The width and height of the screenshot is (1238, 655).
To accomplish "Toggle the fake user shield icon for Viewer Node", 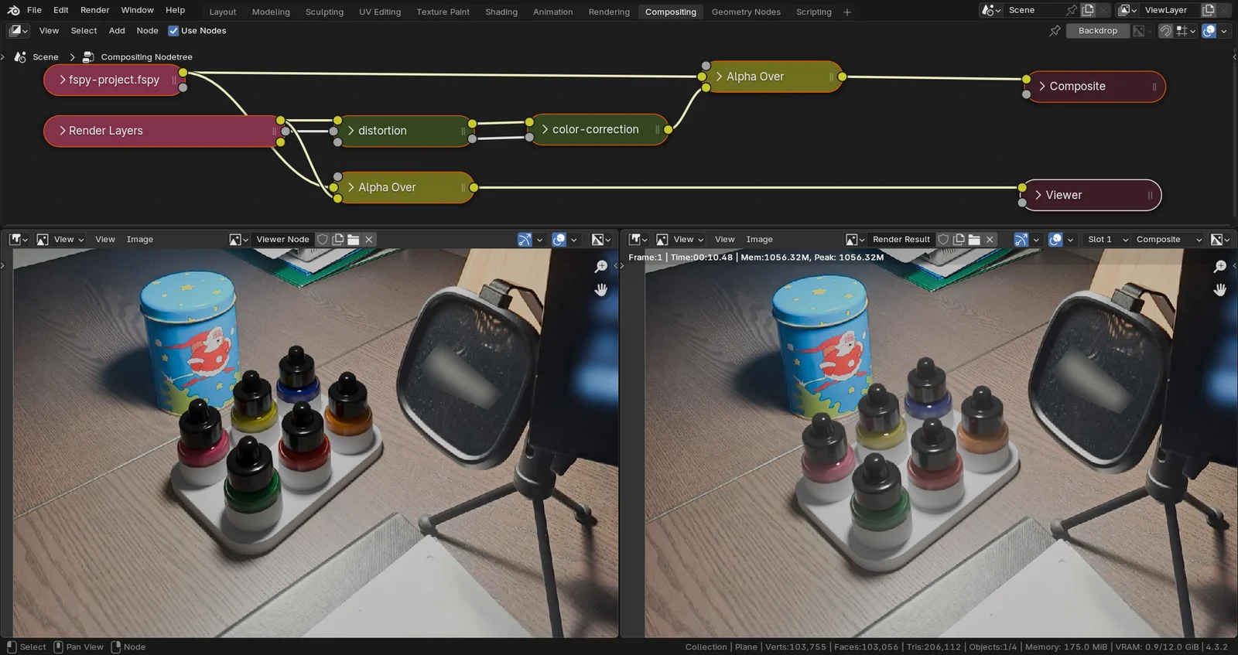I will (323, 240).
